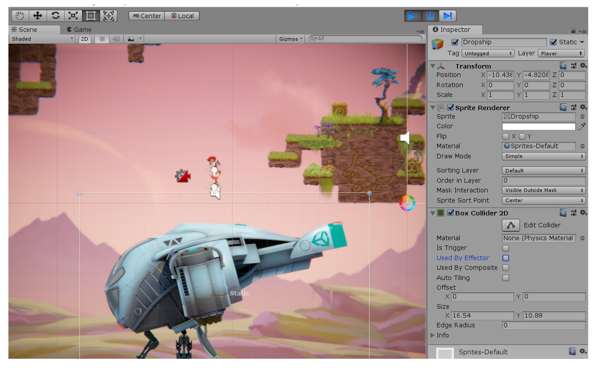Select the color eyedropper icon

point(582,126)
